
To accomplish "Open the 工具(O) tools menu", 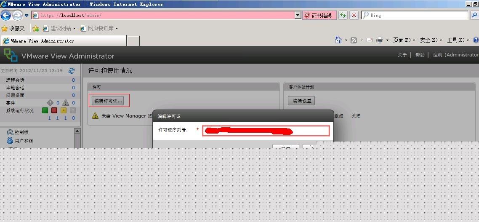I will tap(458, 40).
